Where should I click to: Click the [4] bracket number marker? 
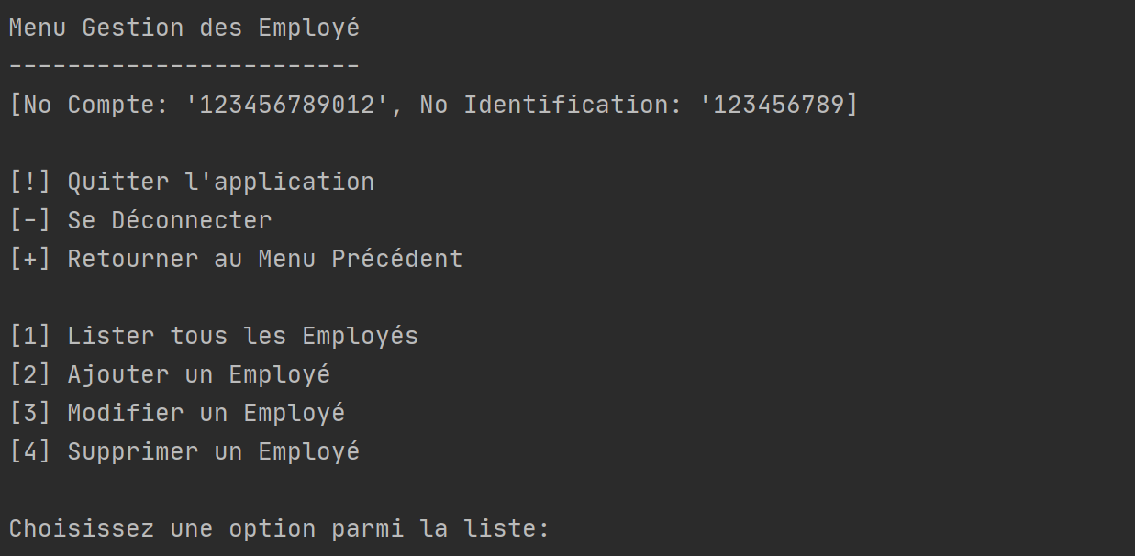30,451
